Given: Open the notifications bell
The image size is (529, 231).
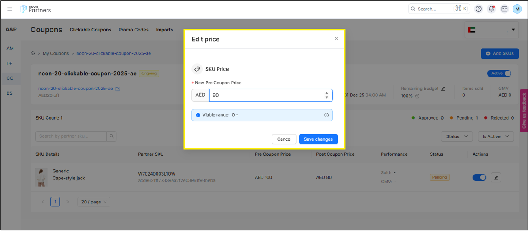Looking at the screenshot, I should [491, 9].
